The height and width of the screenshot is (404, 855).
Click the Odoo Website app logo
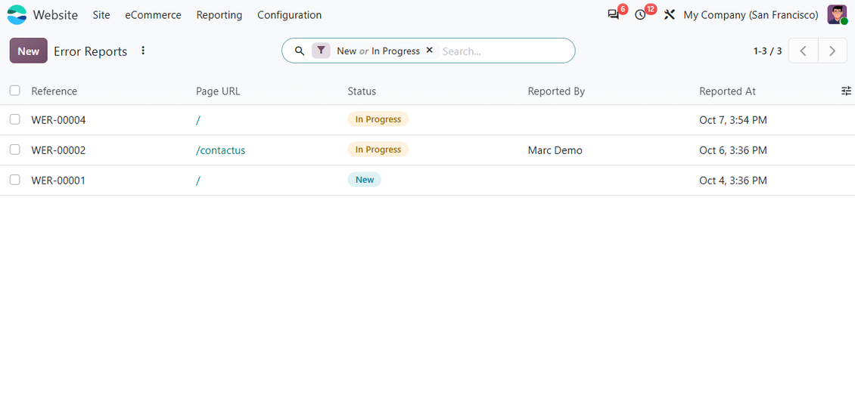pyautogui.click(x=17, y=14)
